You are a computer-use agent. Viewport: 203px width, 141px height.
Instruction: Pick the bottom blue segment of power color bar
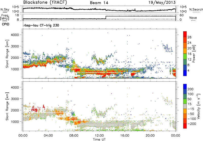[185, 73]
